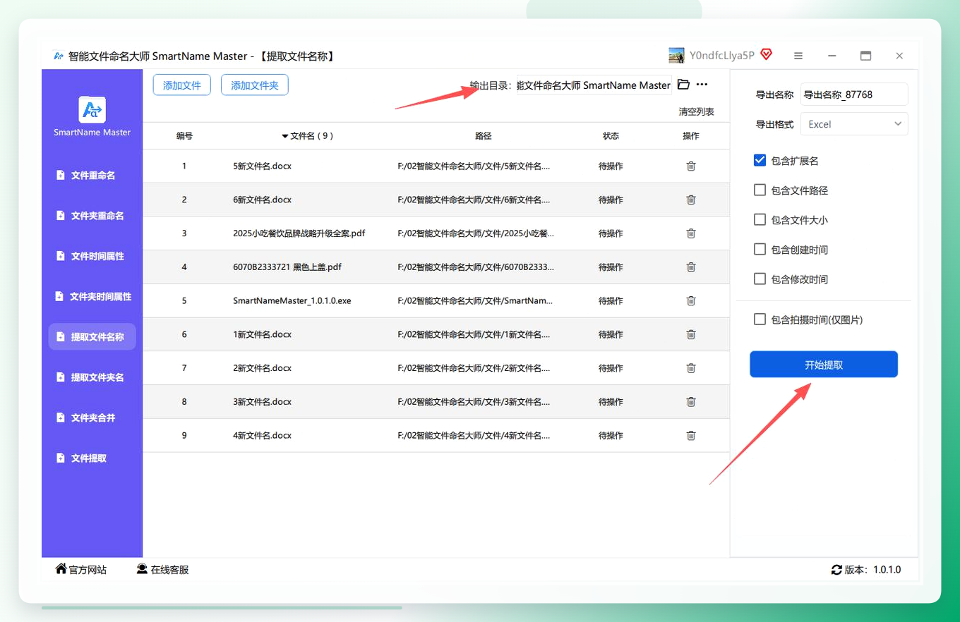Delete row 1 with the 5新文件名.docx trash icon
960x622 pixels.
point(691,166)
